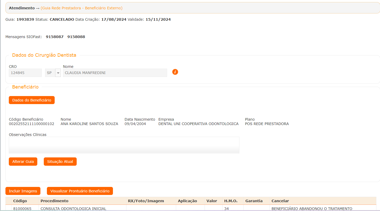Show Situação Atual of the guide
Image resolution: width=380 pixels, height=211 pixels.
(x=60, y=162)
